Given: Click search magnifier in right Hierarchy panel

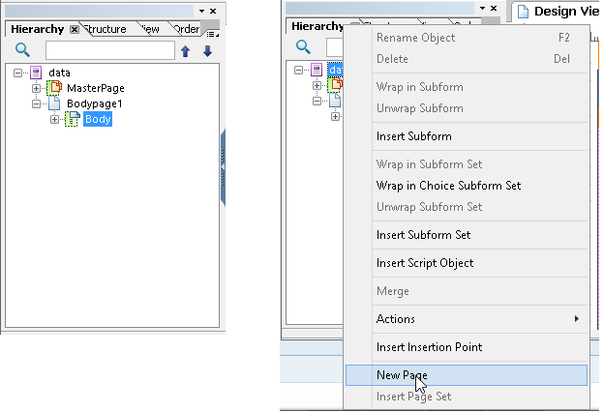Looking at the screenshot, I should (303, 46).
